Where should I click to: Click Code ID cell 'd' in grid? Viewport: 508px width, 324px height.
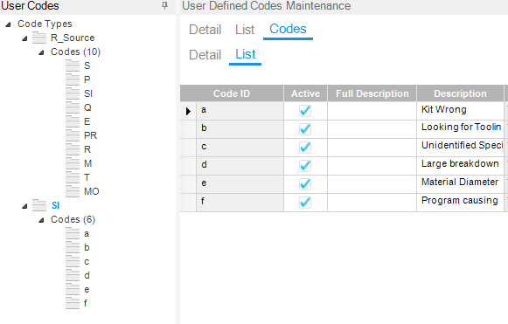point(240,166)
